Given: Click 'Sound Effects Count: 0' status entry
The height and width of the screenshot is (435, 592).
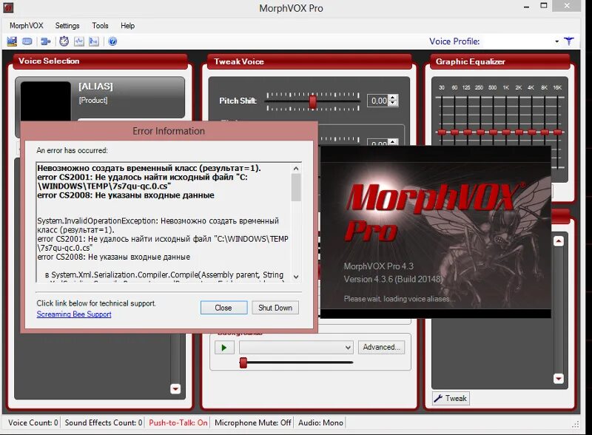Looking at the screenshot, I should click(x=104, y=422).
